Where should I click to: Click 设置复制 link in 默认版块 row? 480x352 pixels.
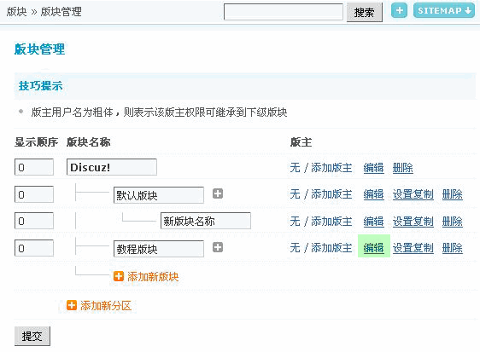click(413, 194)
